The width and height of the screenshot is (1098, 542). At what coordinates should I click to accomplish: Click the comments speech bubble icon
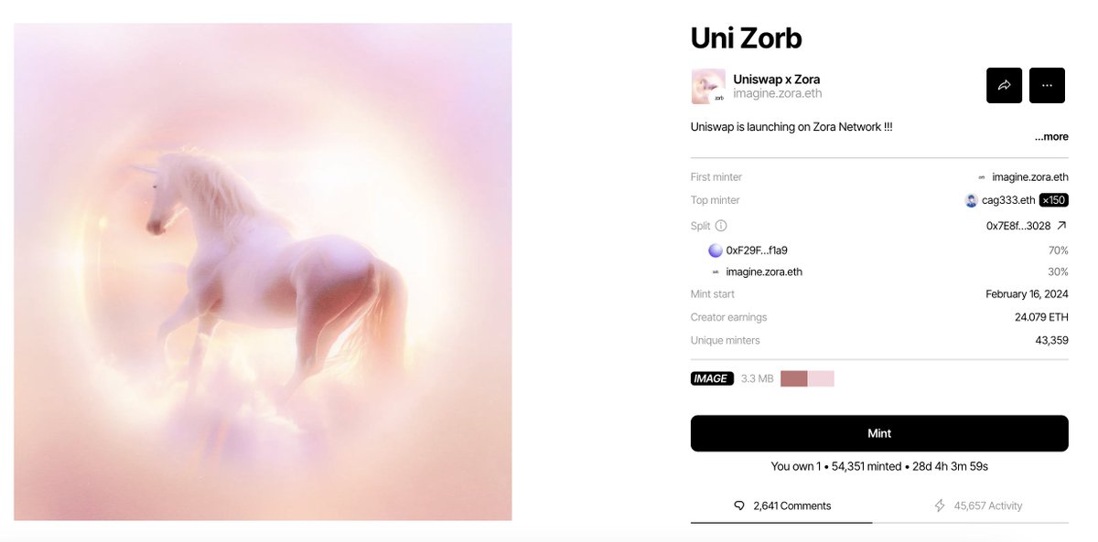coord(740,505)
